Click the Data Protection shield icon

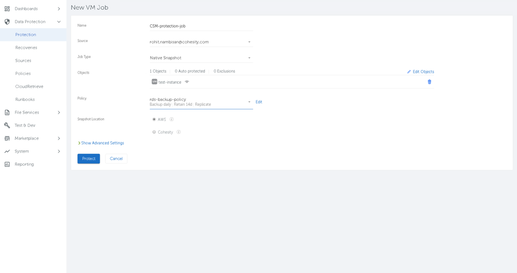[x=7, y=22]
